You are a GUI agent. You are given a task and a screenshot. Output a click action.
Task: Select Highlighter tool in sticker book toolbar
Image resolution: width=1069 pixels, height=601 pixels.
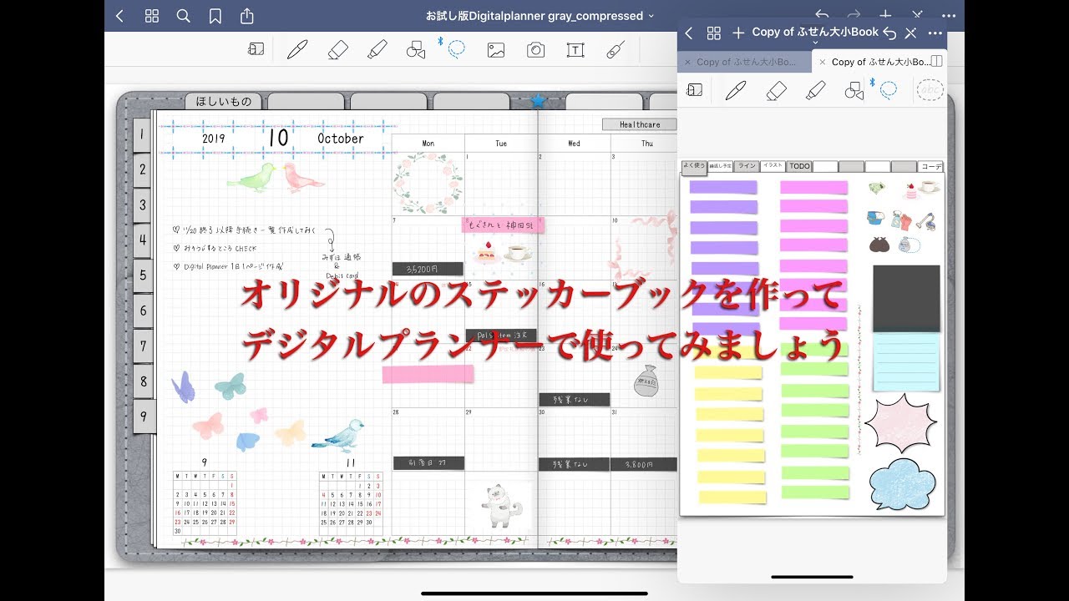click(x=816, y=90)
